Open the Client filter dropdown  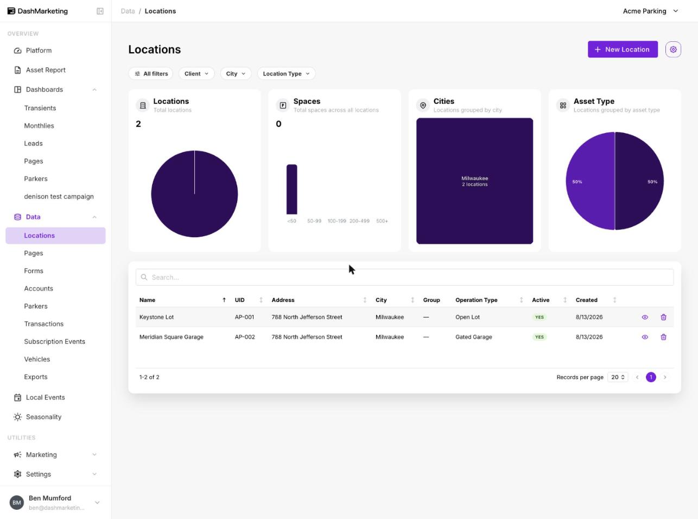coord(196,74)
